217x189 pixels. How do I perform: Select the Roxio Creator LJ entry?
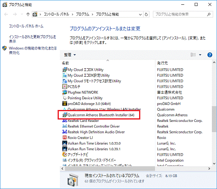coord(80,137)
